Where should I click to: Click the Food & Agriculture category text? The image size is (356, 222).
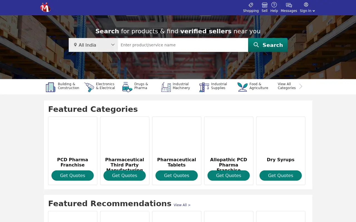[259, 86]
